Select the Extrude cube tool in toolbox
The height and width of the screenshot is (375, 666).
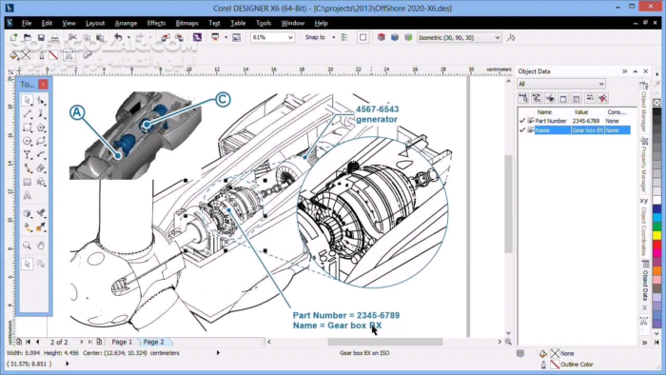click(28, 213)
